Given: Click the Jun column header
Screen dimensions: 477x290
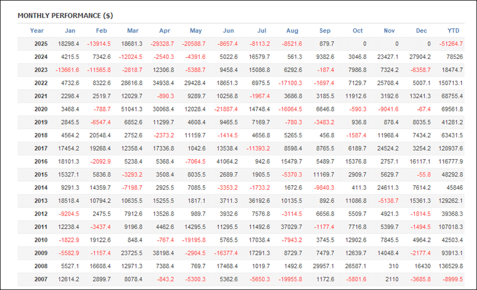Looking at the screenshot, I should click(229, 31).
